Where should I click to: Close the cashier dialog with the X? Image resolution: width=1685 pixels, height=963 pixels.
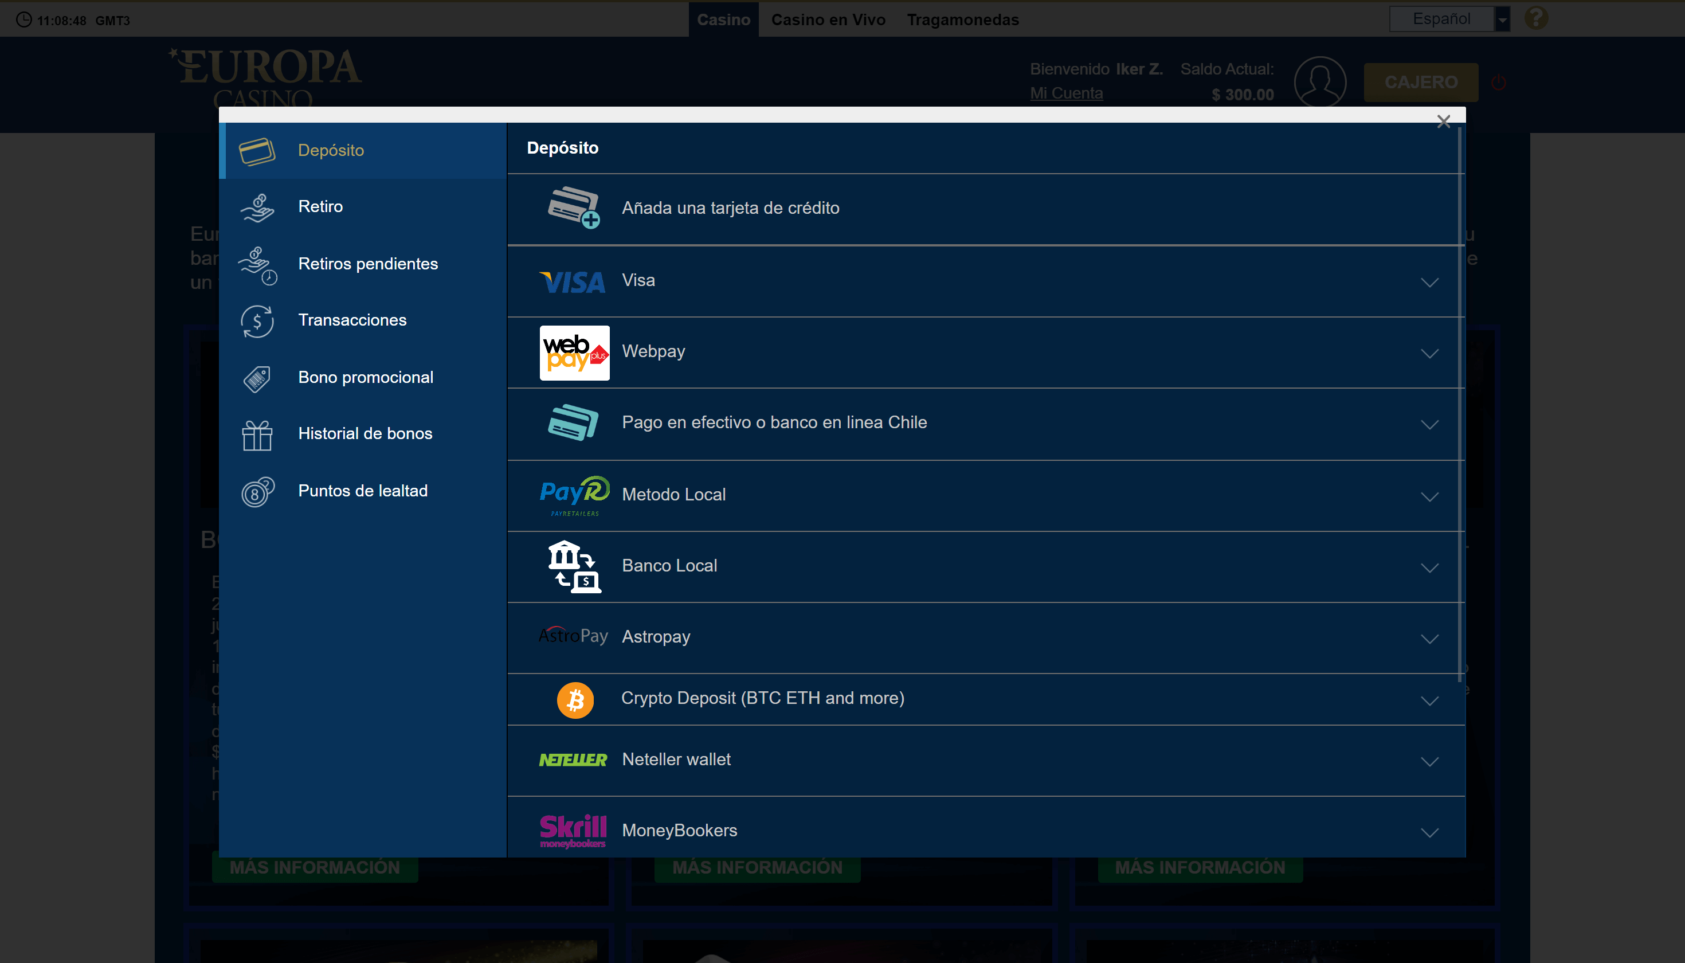point(1443,121)
